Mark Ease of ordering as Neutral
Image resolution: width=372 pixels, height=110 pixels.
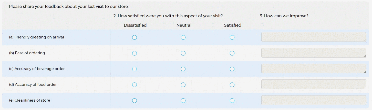183,53
